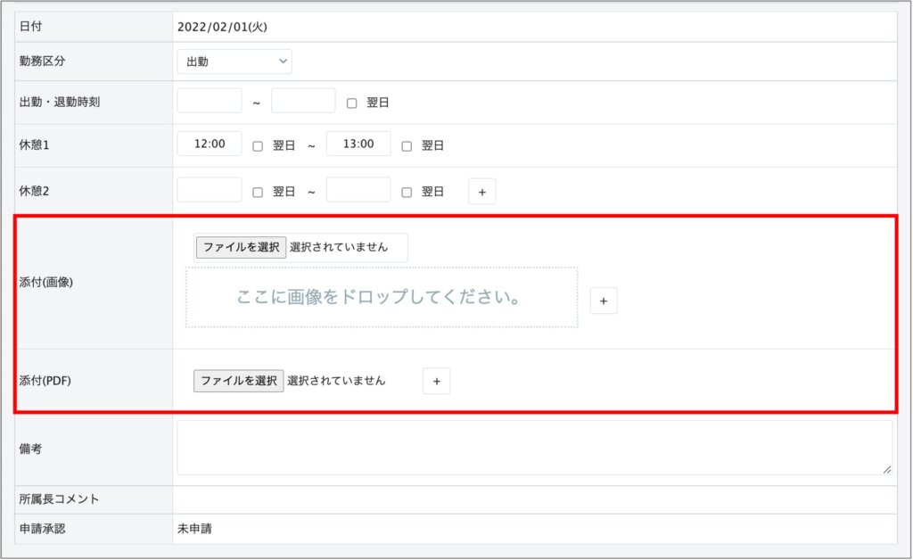Add another image attachment with plus icon

[x=604, y=301]
